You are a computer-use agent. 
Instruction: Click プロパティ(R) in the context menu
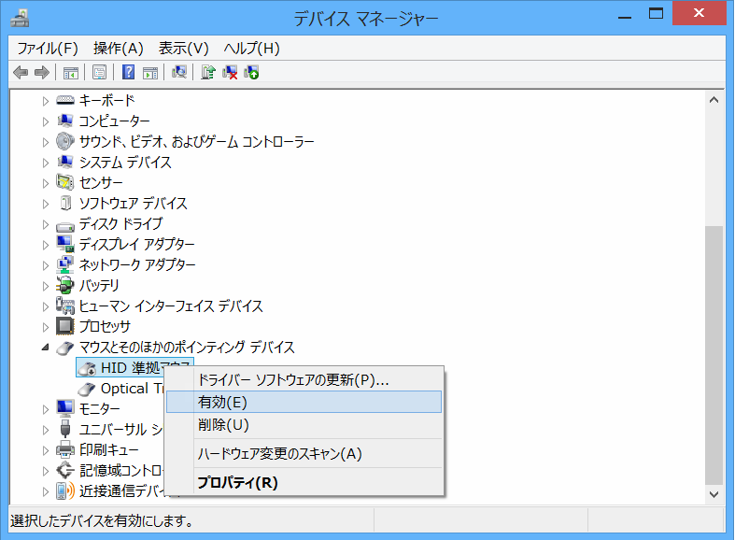pos(236,482)
